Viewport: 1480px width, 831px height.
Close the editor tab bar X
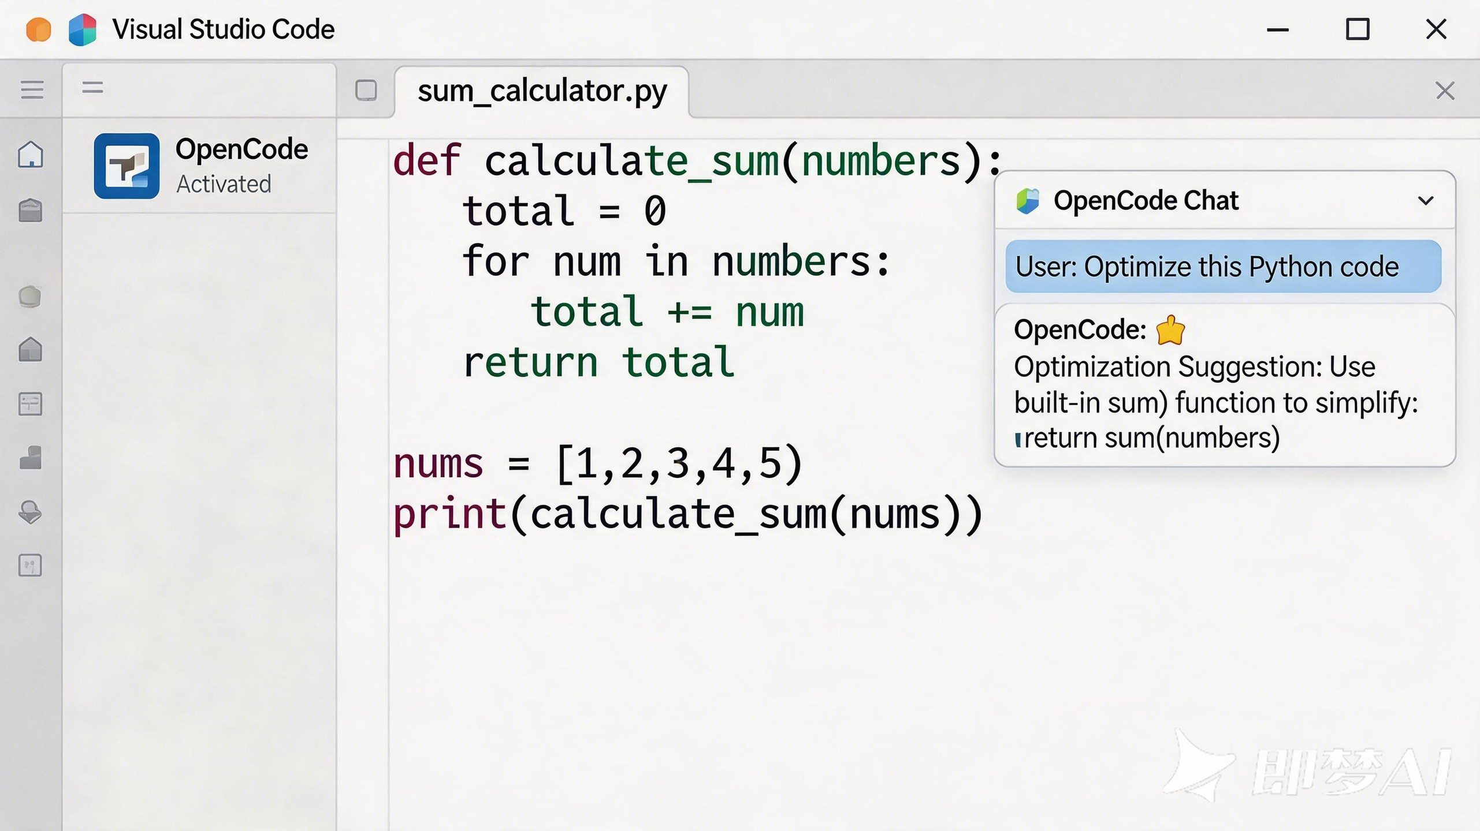(x=1445, y=91)
